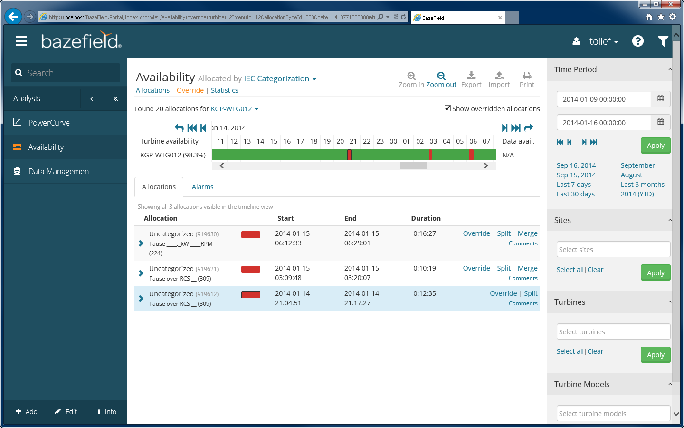This screenshot has width=684, height=428.
Task: Move time period fast forward
Action: [x=594, y=142]
